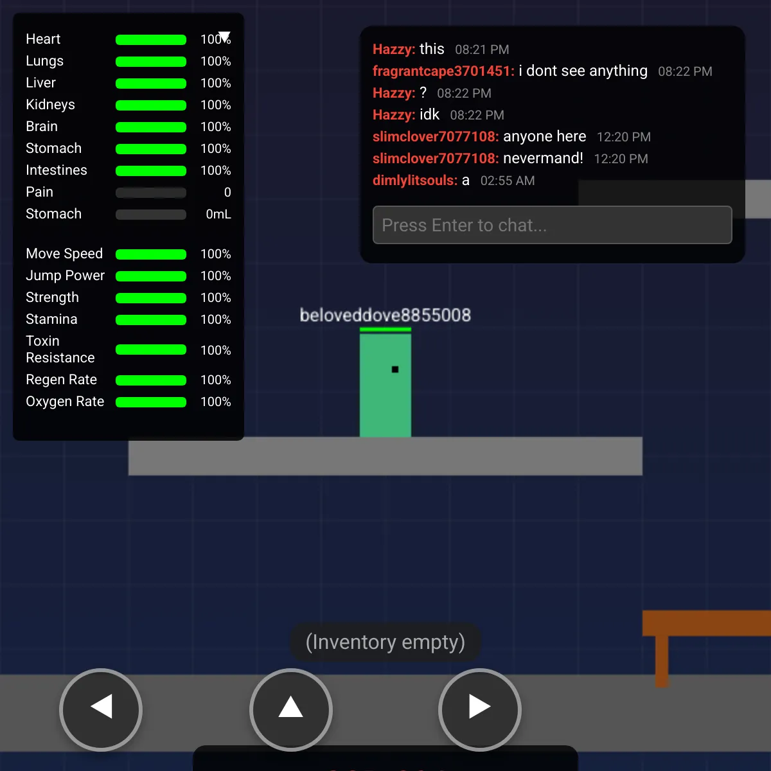The height and width of the screenshot is (771, 771).
Task: Click the black eye on the player
Action: coord(395,369)
